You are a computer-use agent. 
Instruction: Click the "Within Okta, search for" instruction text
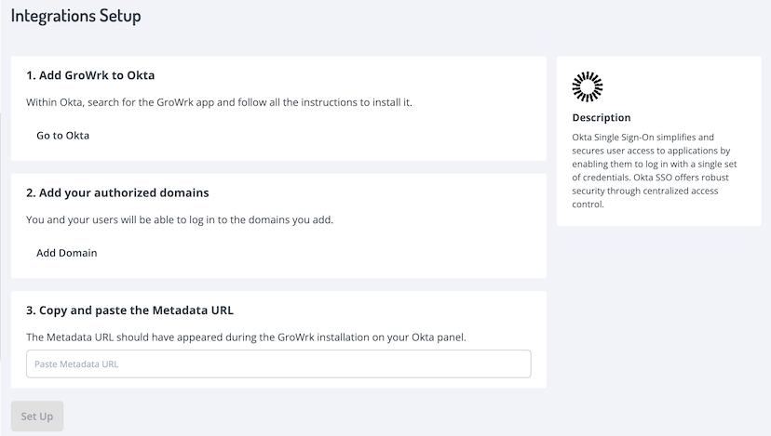tap(219, 102)
